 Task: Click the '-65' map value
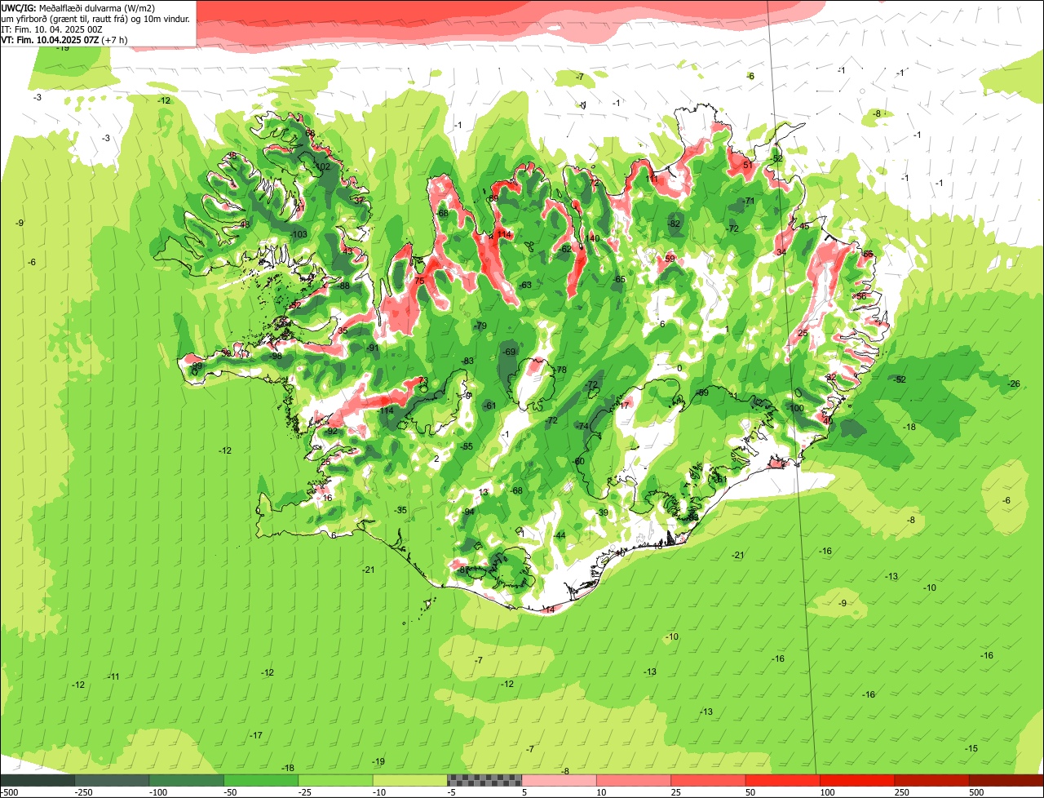pyautogui.click(x=619, y=279)
